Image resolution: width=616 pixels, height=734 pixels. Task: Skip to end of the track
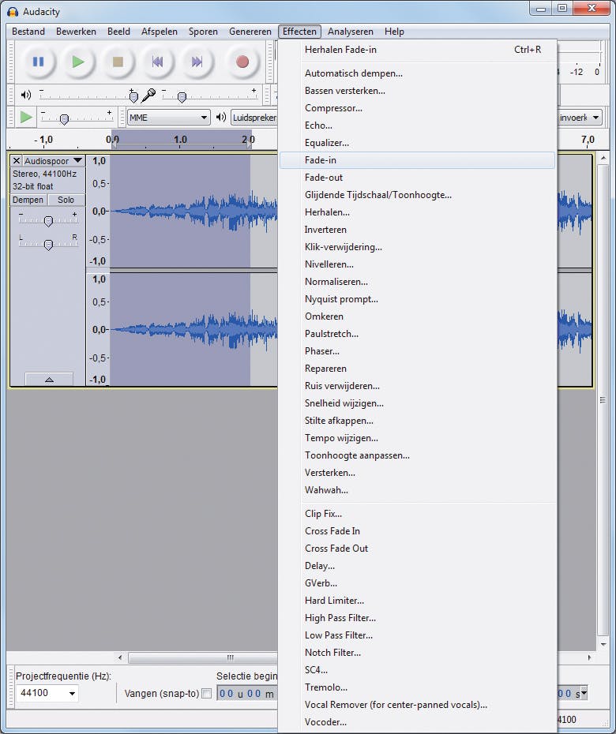coord(197,62)
